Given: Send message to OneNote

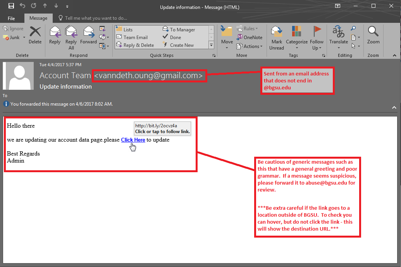Looking at the screenshot, I should [x=249, y=38].
